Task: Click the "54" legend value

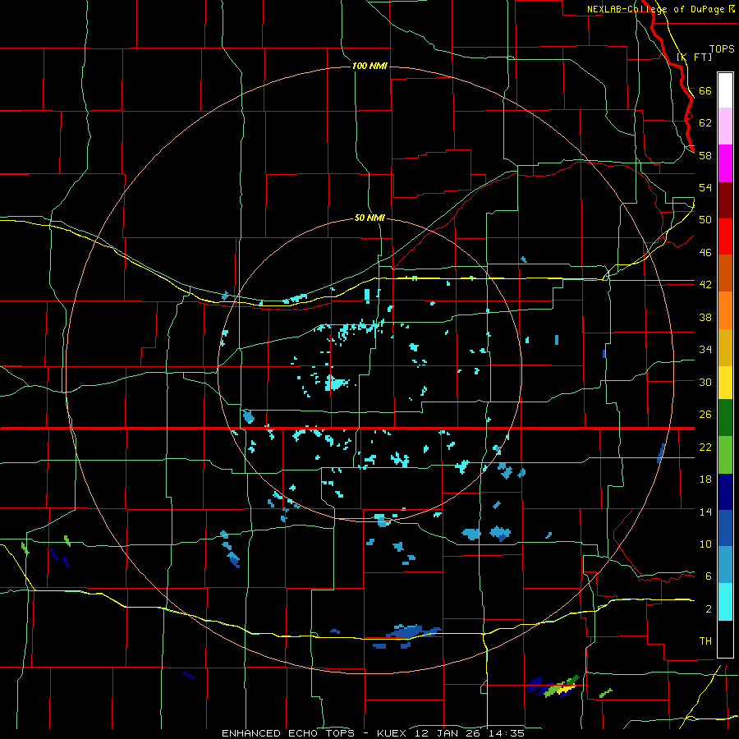Action: point(705,187)
